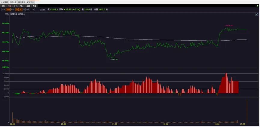Select the 電子 sector tab
This screenshot has height=127, width=260.
tap(22, 6)
